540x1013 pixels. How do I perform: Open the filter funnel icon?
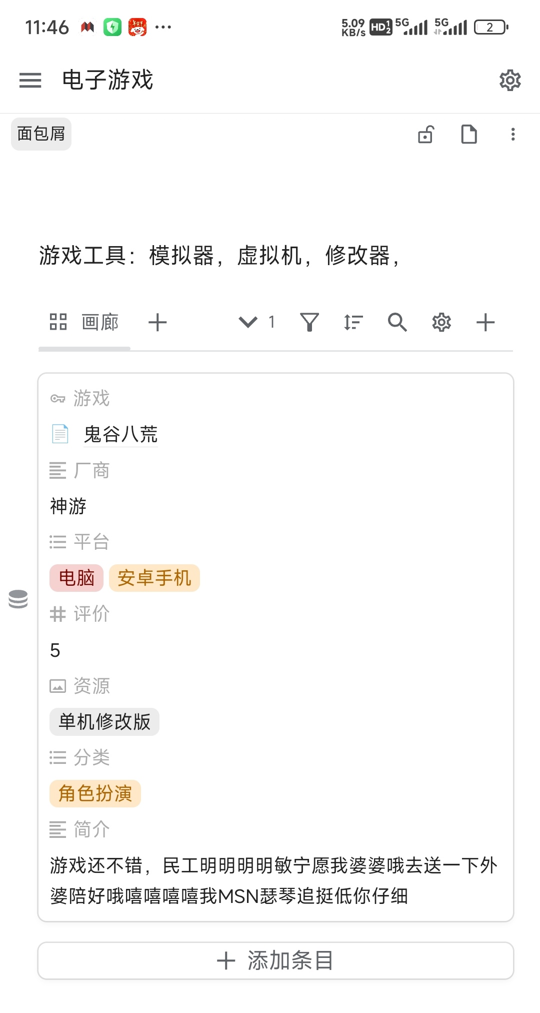pos(309,322)
